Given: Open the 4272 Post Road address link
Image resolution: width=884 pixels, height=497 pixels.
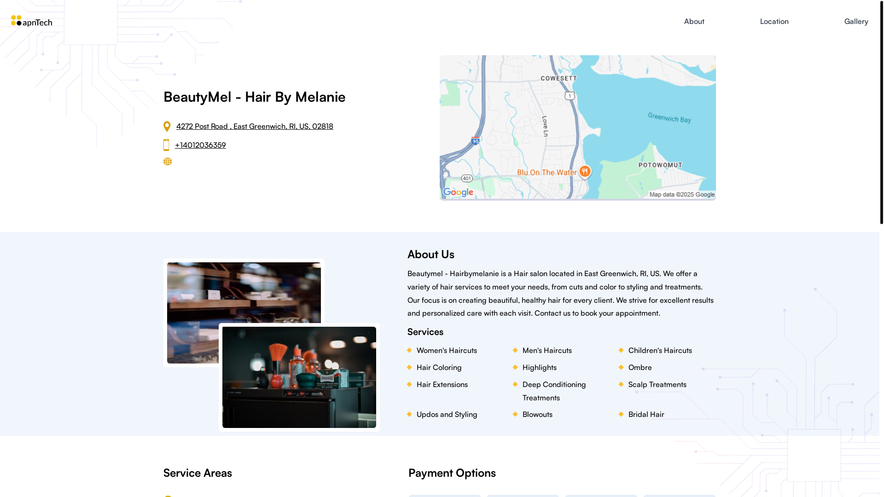Looking at the screenshot, I should pyautogui.click(x=255, y=126).
